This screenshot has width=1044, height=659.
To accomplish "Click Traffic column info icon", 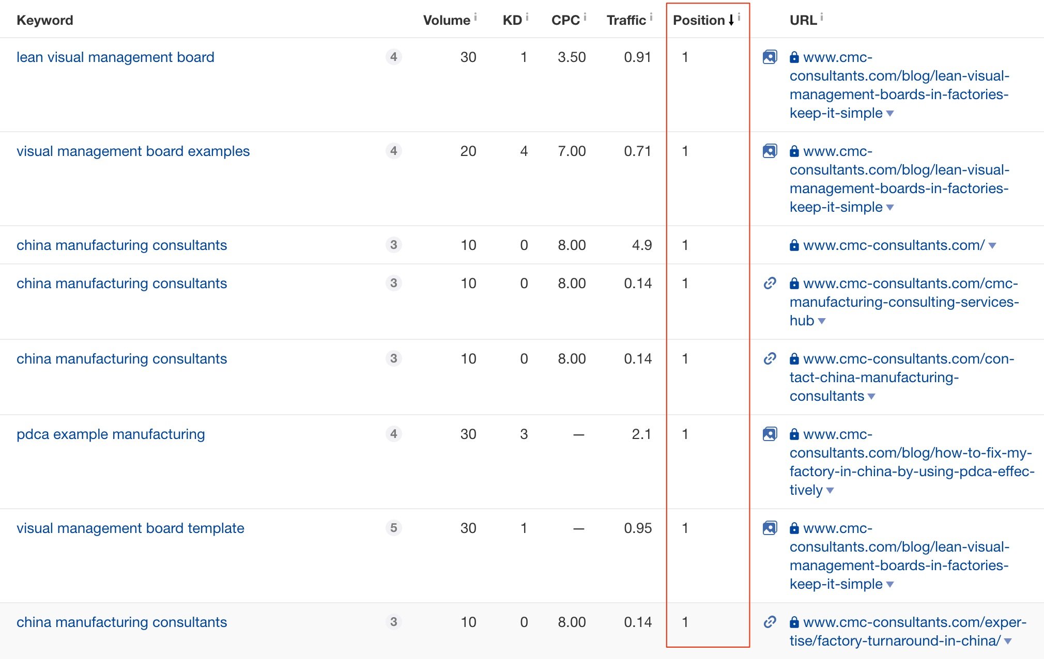I will [651, 17].
